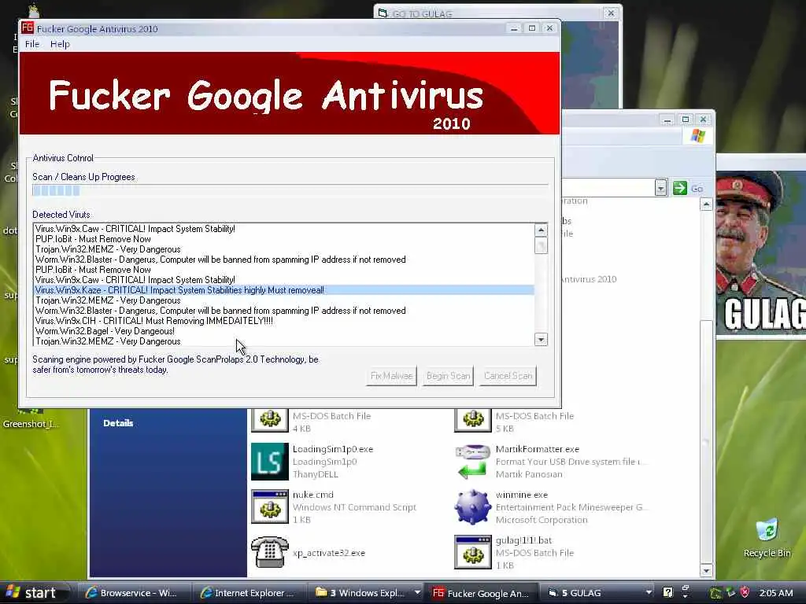Click the LoadingSim1p0.exe file name

333,449
